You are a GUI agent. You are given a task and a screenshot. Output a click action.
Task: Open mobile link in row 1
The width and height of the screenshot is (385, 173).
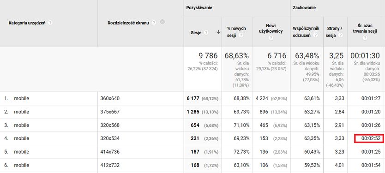[21, 98]
